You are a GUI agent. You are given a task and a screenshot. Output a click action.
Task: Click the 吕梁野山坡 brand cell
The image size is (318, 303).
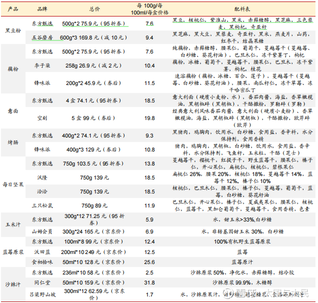[x=43, y=294]
